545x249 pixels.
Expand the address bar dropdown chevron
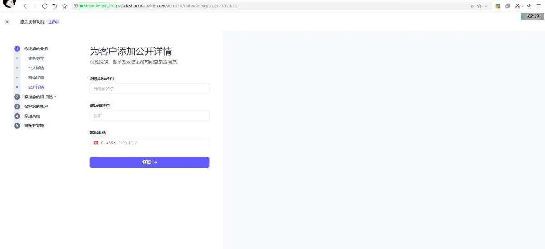486,6
